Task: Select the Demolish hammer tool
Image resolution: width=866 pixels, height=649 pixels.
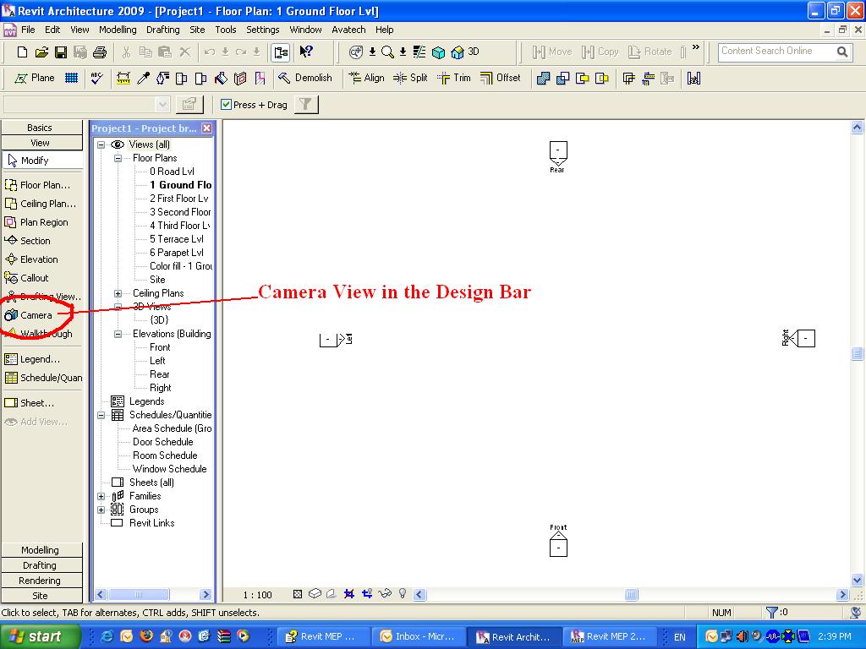Action: click(305, 79)
